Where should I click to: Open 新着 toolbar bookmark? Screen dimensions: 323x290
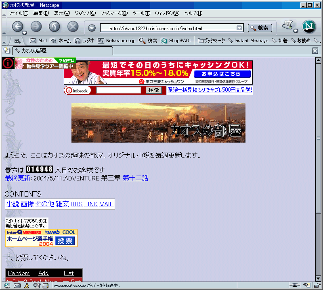[x=280, y=41]
